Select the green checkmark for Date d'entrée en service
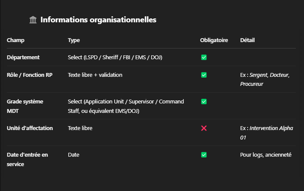The width and height of the screenshot is (304, 191). [x=204, y=155]
